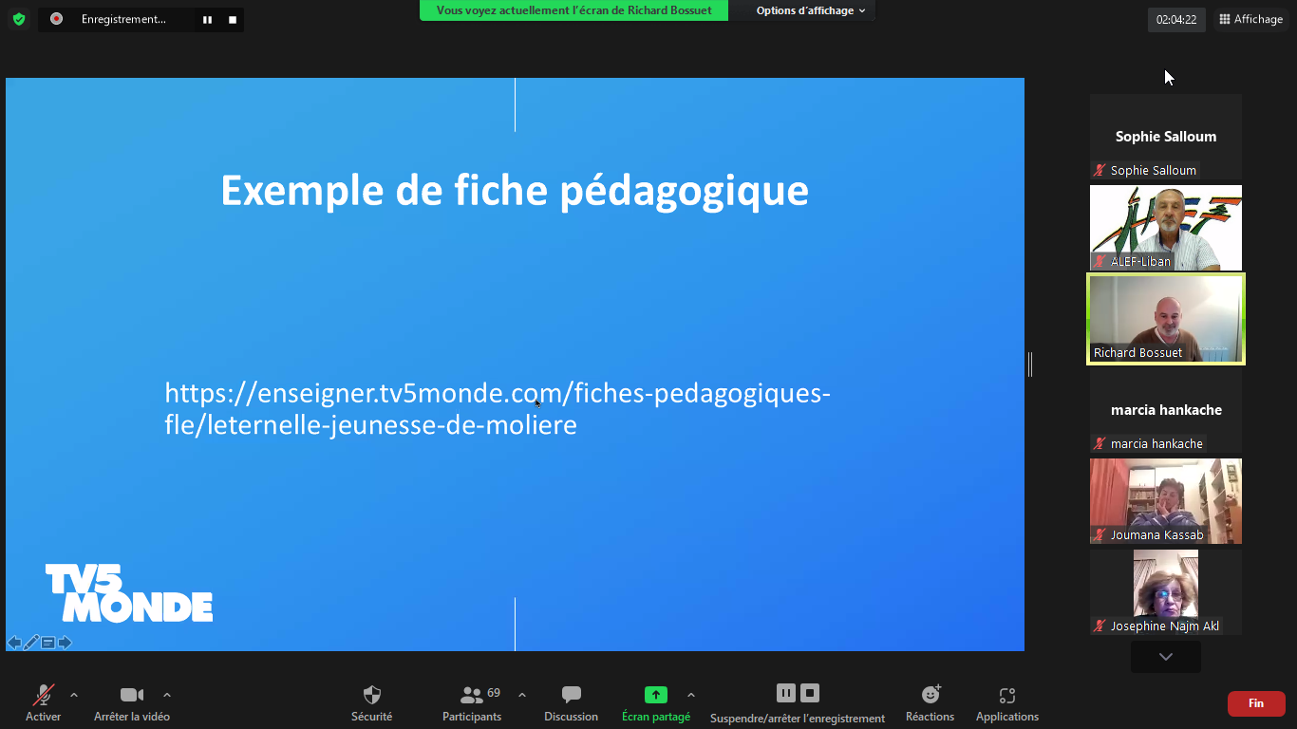The image size is (1297, 729).
Task: Open the Participants panel
Action: (472, 703)
